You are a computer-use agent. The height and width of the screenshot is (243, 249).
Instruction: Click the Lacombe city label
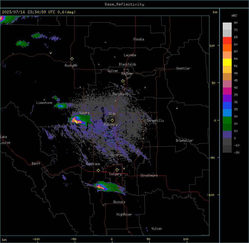click(130, 55)
